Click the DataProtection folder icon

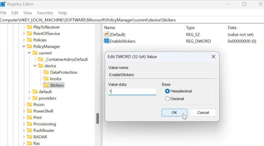(46, 72)
